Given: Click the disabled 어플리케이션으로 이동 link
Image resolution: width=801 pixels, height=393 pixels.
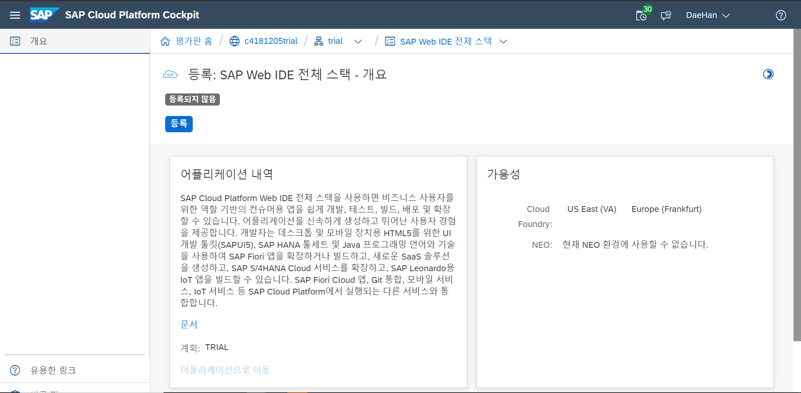Looking at the screenshot, I should click(225, 370).
